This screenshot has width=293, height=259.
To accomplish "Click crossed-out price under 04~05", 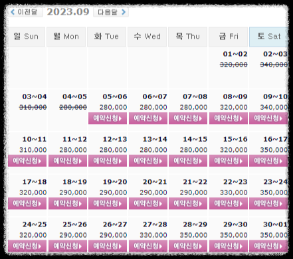I will point(73,107).
